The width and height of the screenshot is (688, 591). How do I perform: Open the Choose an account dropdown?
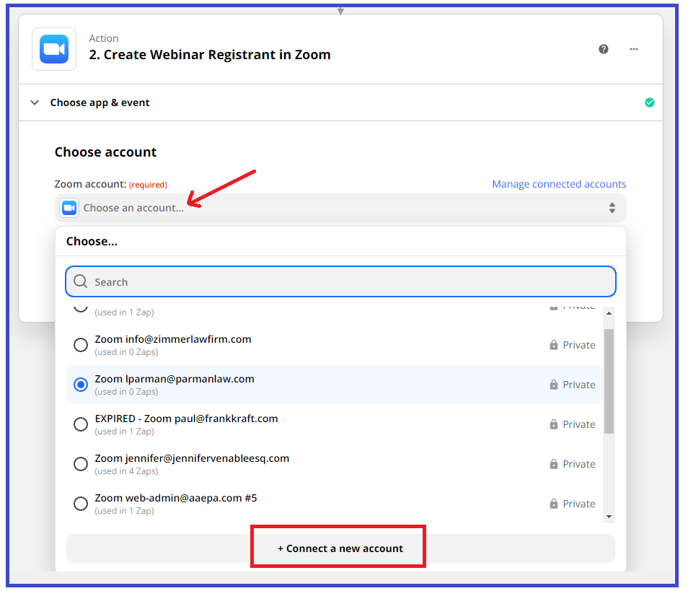tap(340, 208)
